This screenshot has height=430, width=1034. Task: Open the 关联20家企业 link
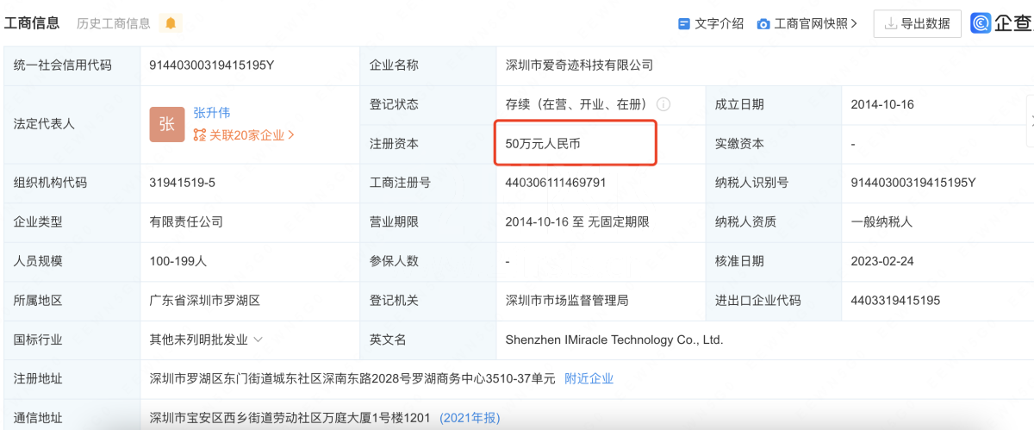[246, 135]
